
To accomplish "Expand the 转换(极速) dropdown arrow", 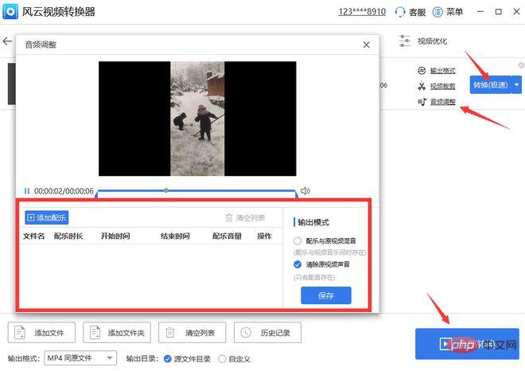I will [x=516, y=85].
